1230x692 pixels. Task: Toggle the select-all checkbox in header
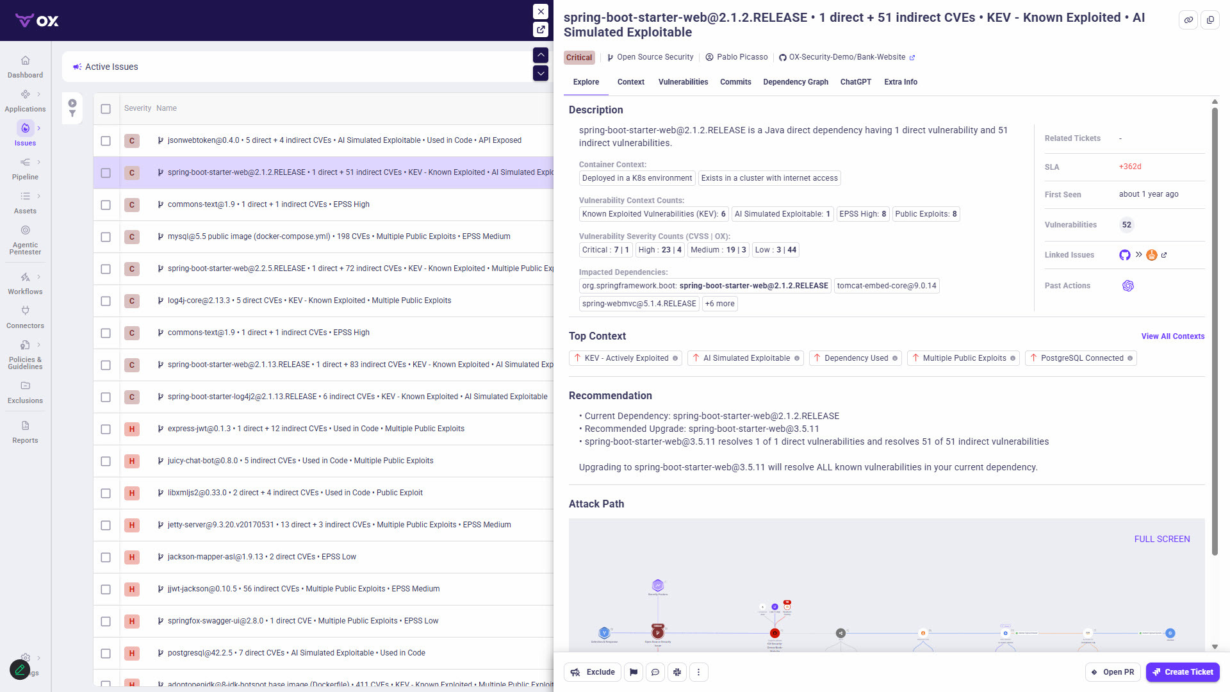coord(106,109)
